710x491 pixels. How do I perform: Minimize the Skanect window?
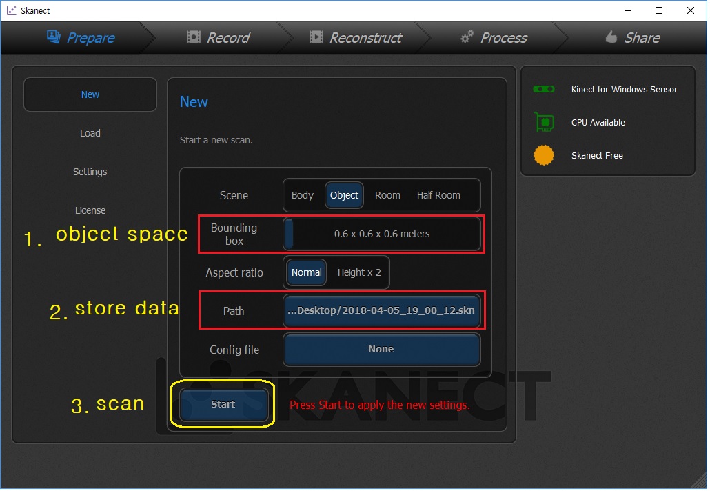click(627, 10)
